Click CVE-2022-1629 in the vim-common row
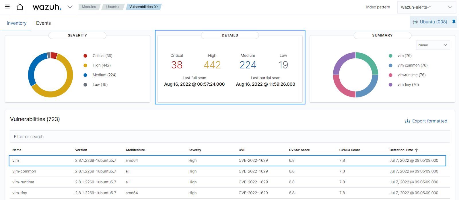 (253, 171)
